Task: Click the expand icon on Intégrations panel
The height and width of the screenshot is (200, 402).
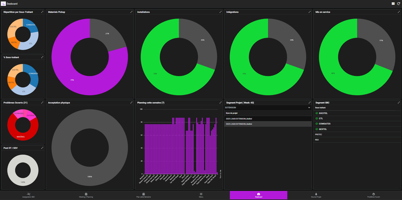Action: pos(309,12)
